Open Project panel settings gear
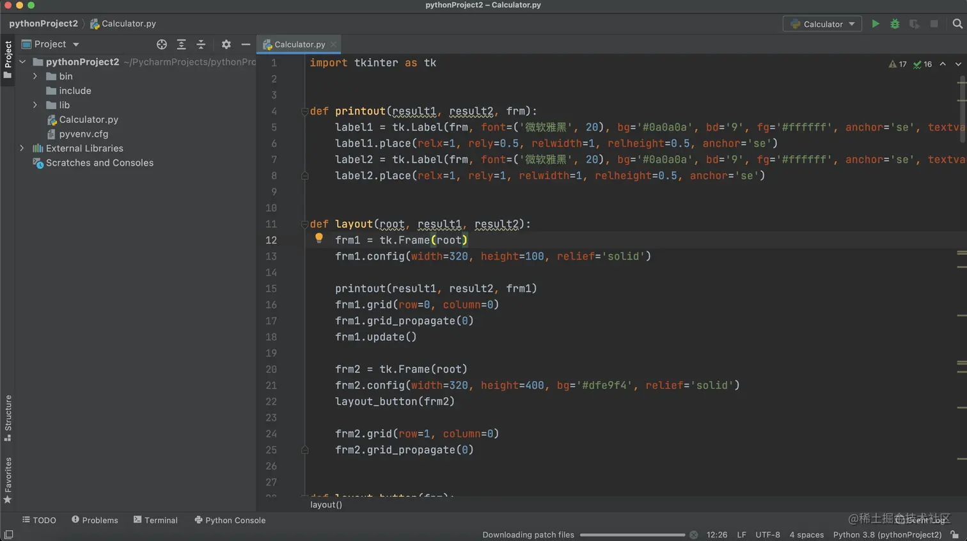 click(226, 44)
